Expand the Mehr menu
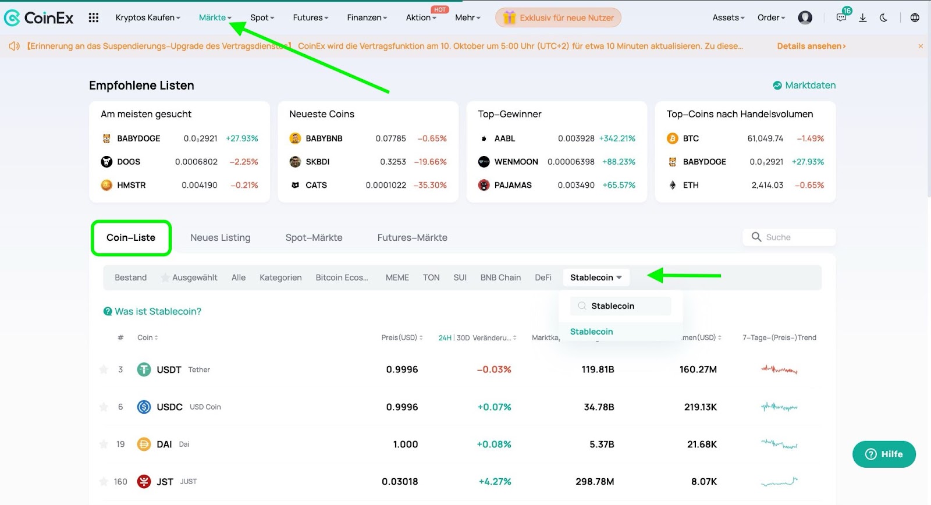Viewport: 931px width, 505px height. [x=468, y=18]
